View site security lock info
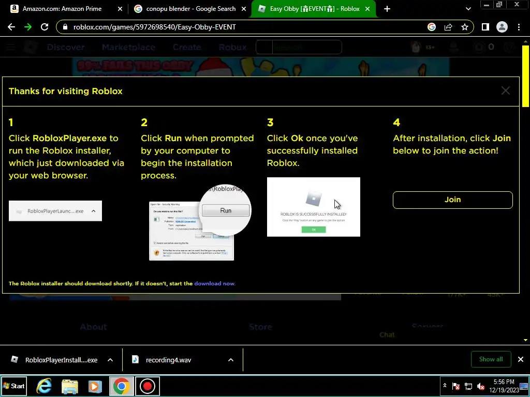This screenshot has width=530, height=397. [66, 27]
